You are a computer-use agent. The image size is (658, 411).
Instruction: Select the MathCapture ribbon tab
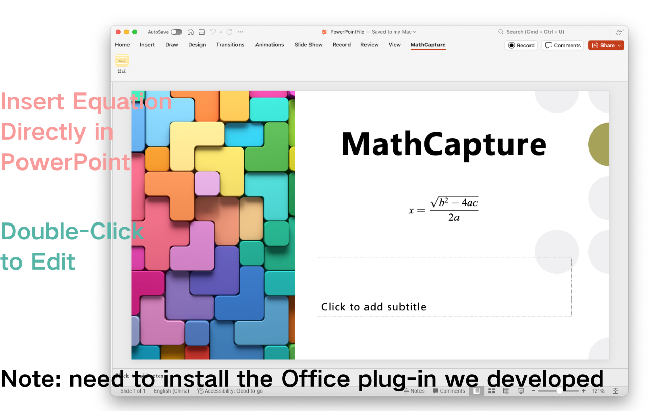click(428, 45)
